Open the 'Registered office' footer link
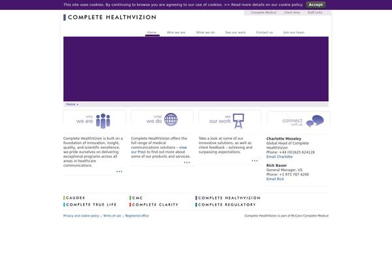Screen dimensions: 392x261 tap(137, 216)
